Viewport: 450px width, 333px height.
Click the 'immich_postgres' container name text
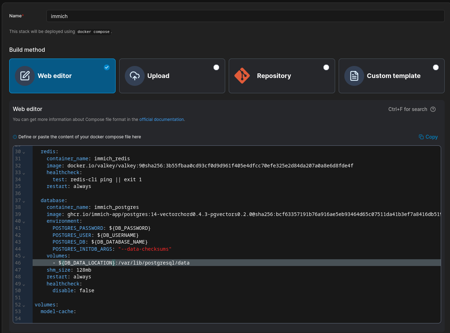click(x=116, y=207)
